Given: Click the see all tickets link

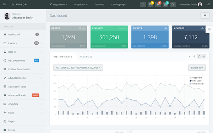Looking at the screenshot, I should (139, 46).
